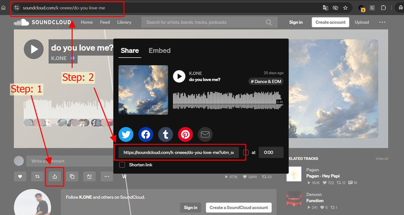The width and height of the screenshot is (404, 215).
Task: Open the More actions ellipsis under track
Action: point(107,176)
